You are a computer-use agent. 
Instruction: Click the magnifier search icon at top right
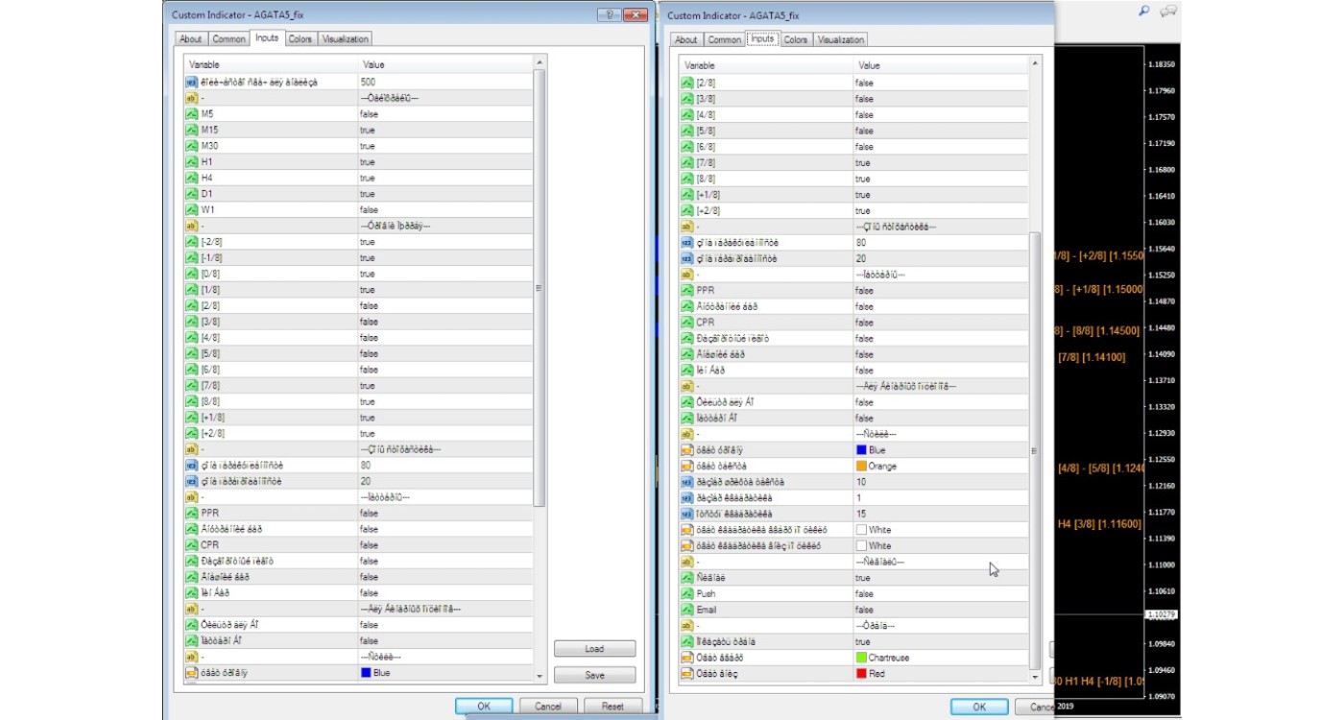tap(1143, 11)
